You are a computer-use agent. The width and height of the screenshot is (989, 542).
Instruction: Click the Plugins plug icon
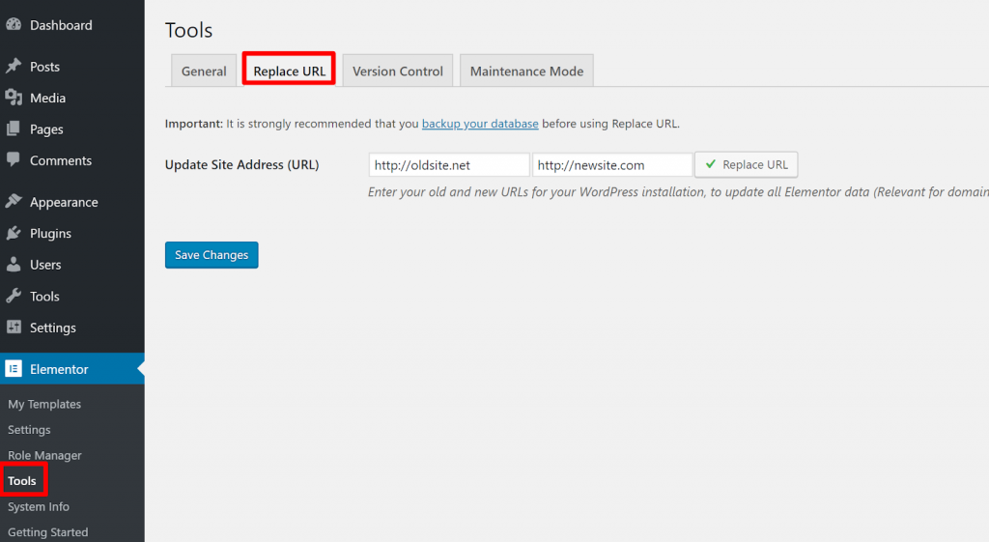click(x=14, y=233)
